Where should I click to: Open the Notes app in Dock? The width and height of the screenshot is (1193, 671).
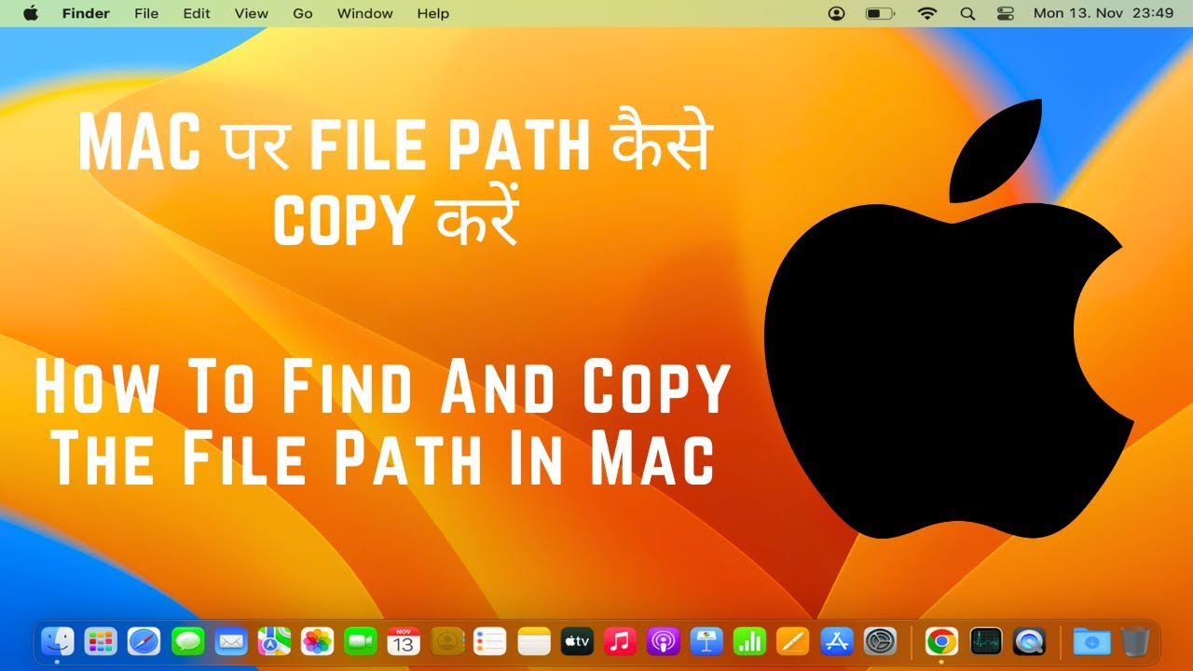[x=535, y=641]
